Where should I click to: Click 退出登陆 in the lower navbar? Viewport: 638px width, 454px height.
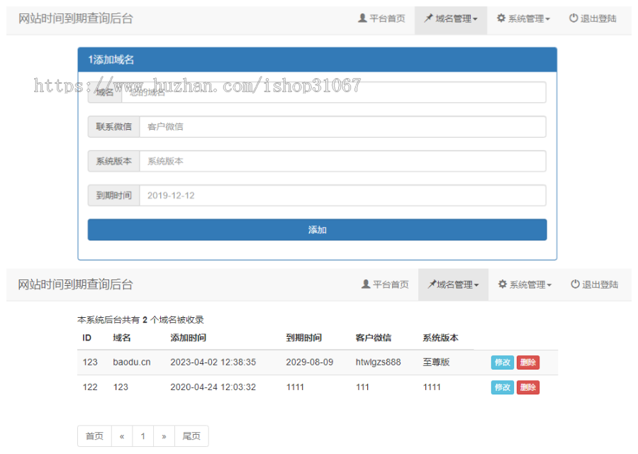click(x=595, y=284)
